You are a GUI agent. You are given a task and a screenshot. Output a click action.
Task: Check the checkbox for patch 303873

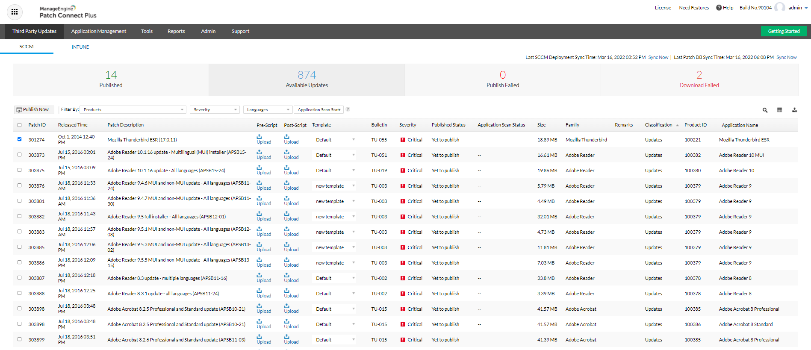20,155
